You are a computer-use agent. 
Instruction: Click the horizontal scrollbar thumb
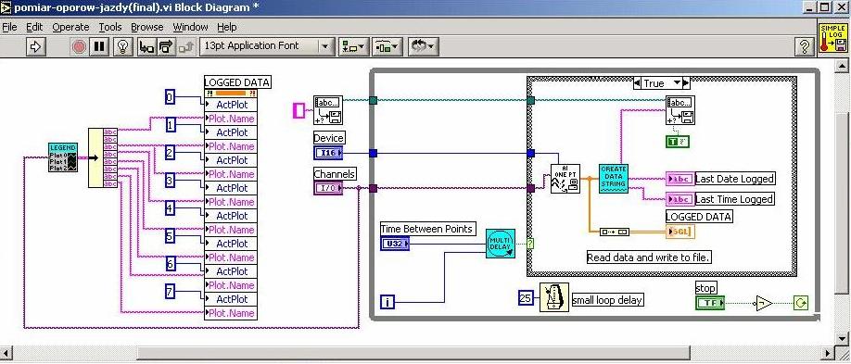[413, 353]
